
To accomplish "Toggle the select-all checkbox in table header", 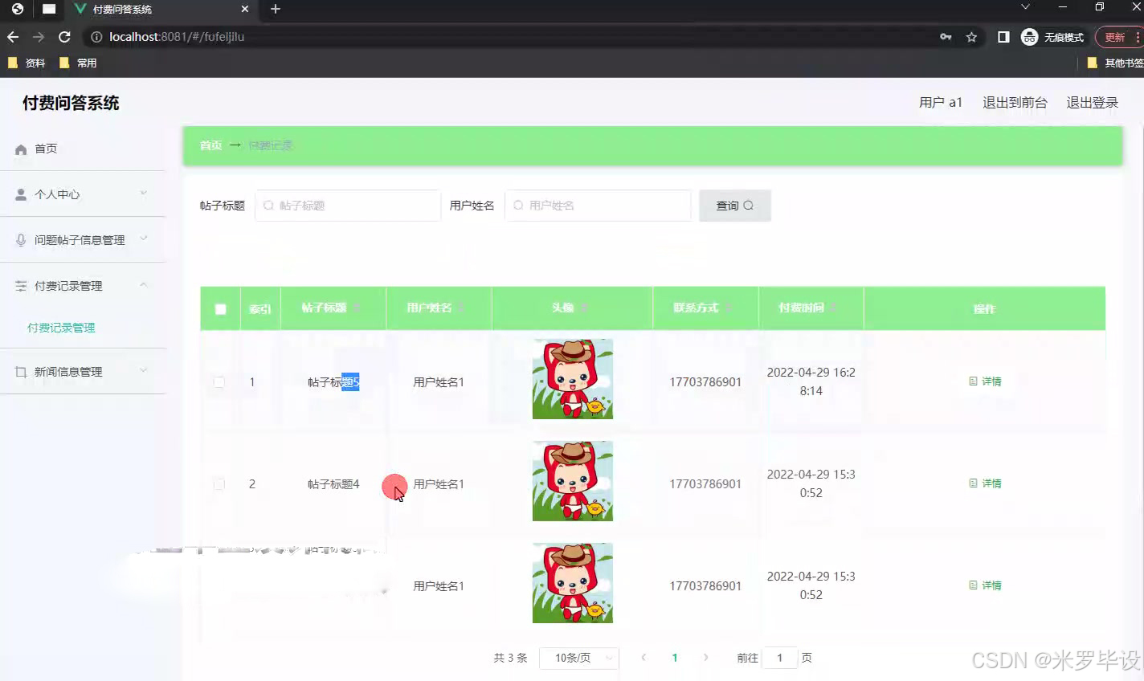I will (x=219, y=308).
